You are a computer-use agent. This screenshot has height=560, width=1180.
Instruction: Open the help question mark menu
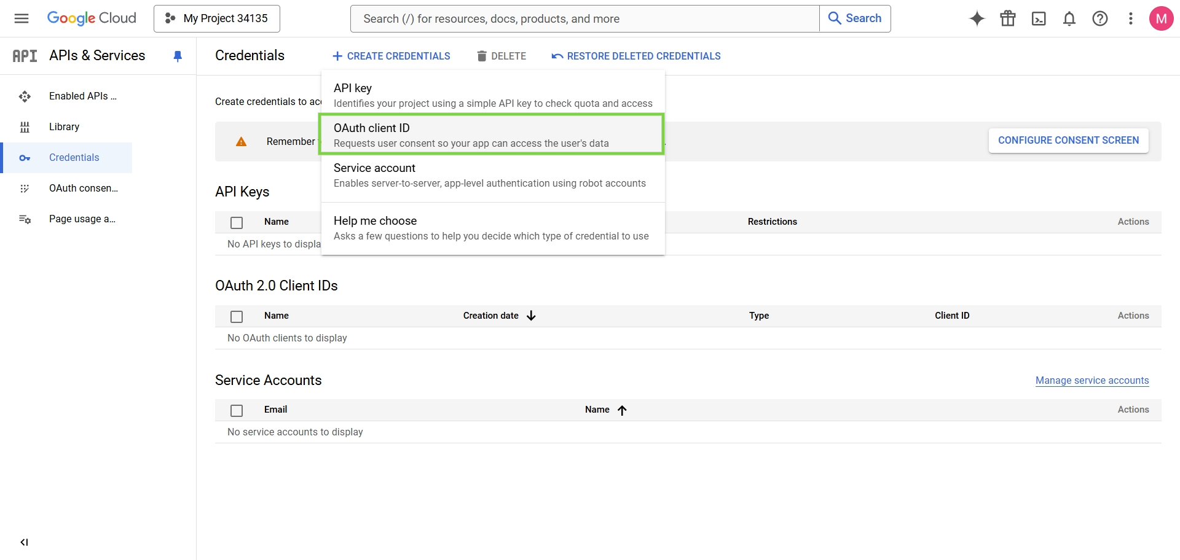[1100, 18]
